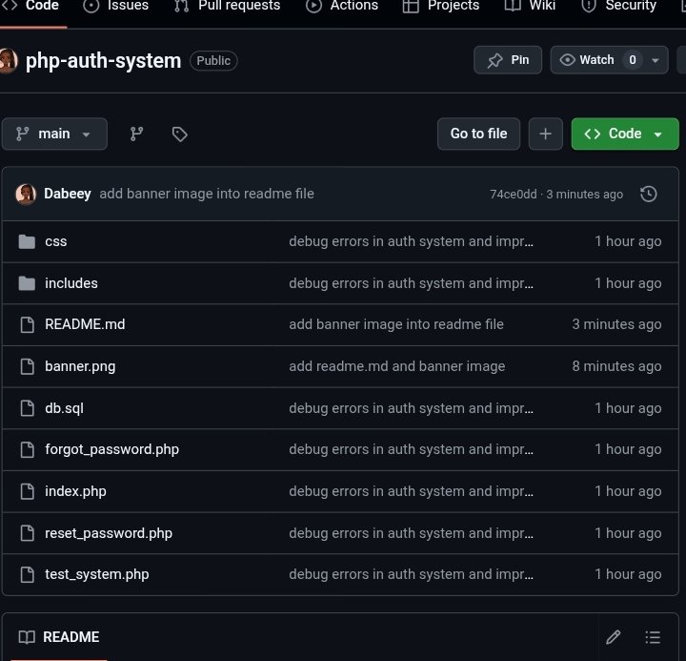This screenshot has width=686, height=661.
Task: Open the css folder
Action: tap(56, 241)
